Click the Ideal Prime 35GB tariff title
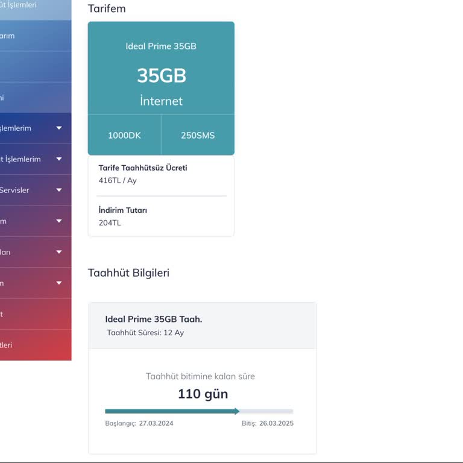The image size is (463, 463). 161,46
